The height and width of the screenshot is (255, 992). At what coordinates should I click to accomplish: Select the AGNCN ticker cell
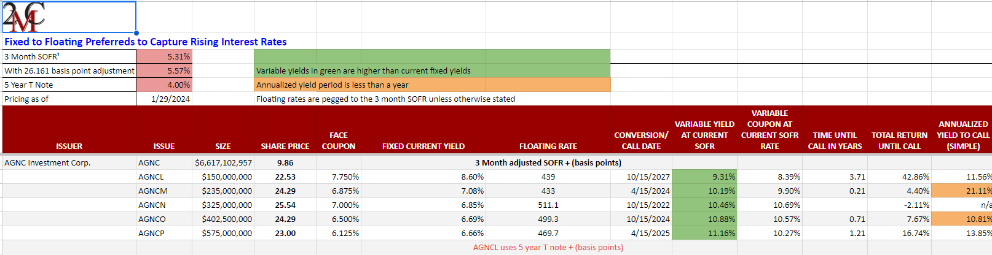point(164,205)
